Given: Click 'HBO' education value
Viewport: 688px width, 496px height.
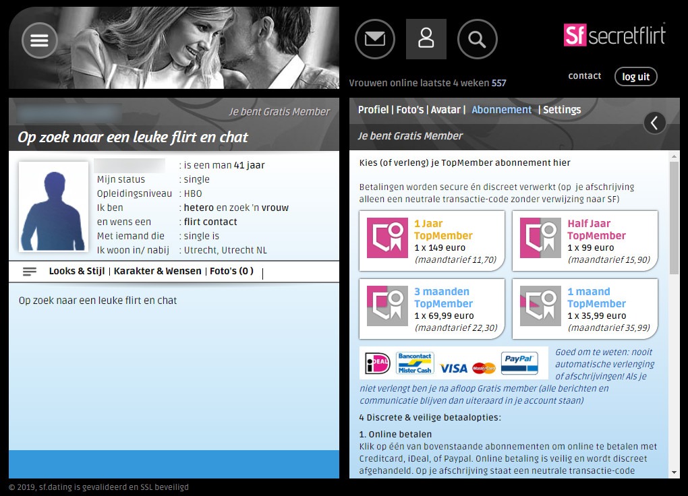Looking at the screenshot, I should pos(193,193).
